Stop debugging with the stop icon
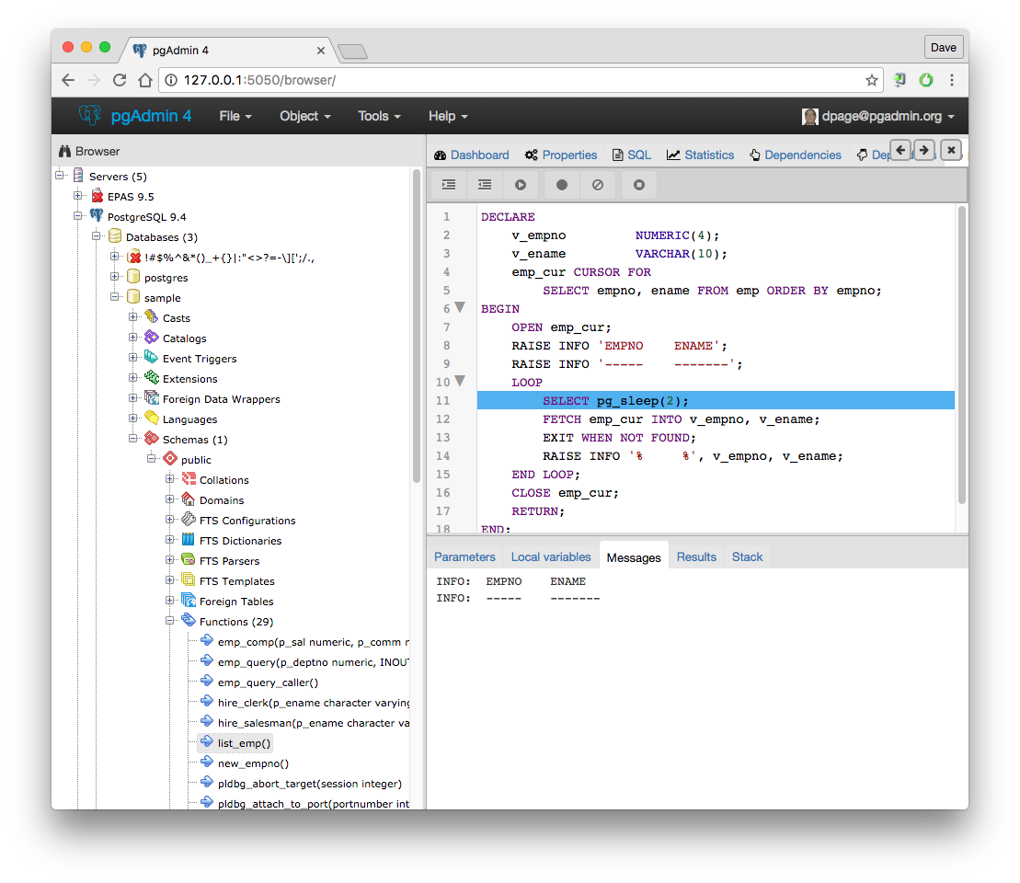 (639, 185)
